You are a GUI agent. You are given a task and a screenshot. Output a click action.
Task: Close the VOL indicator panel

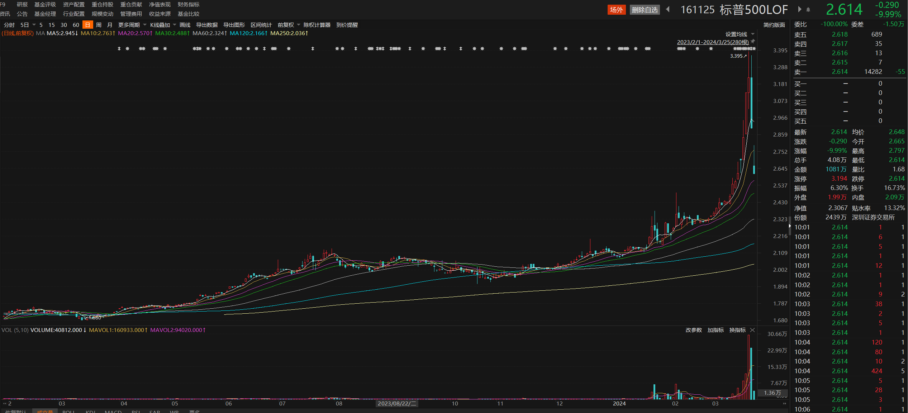pos(752,330)
